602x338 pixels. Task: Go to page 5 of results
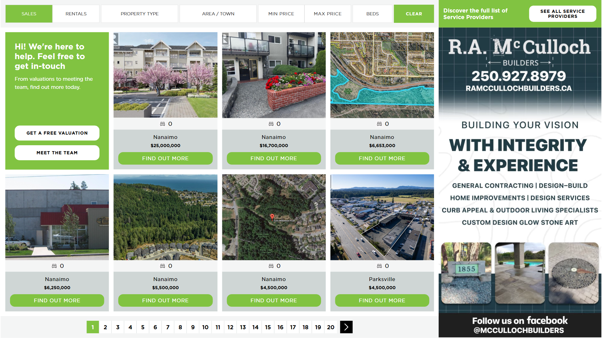(x=143, y=327)
